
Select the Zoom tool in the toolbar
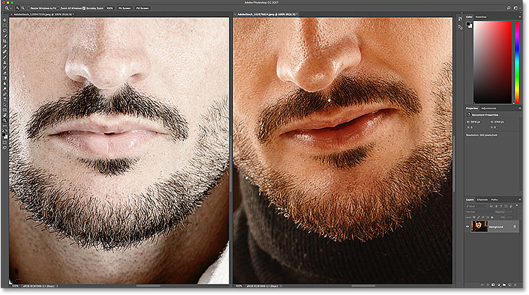pos(5,121)
